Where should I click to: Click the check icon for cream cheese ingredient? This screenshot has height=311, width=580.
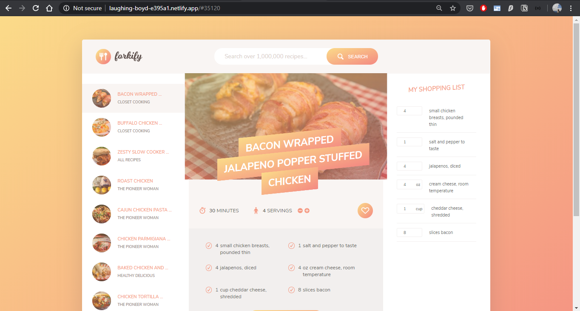pos(291,268)
